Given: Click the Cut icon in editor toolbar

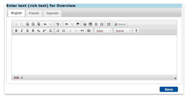Looking at the screenshot, I should point(16,24).
